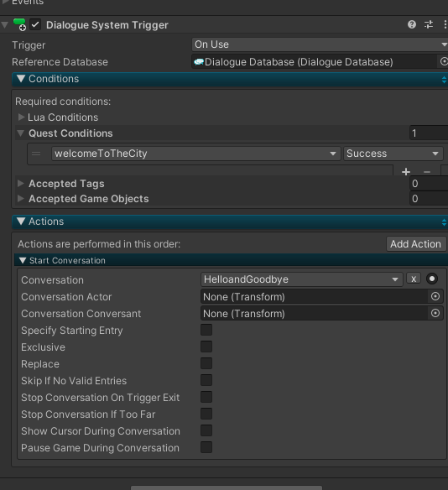Screen dimensions: 448x490
Task: Click the Dialogue System Trigger component icon
Action: click(x=19, y=24)
